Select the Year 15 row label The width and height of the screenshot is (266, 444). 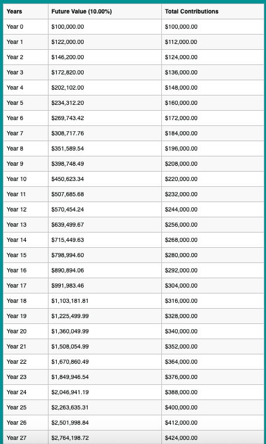[16, 255]
